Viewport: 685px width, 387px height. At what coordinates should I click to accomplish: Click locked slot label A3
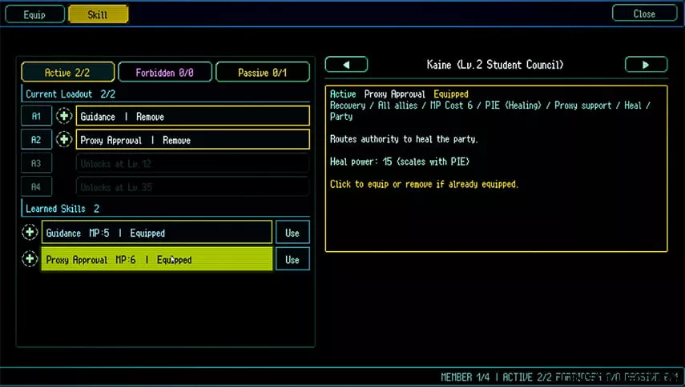[x=36, y=163]
